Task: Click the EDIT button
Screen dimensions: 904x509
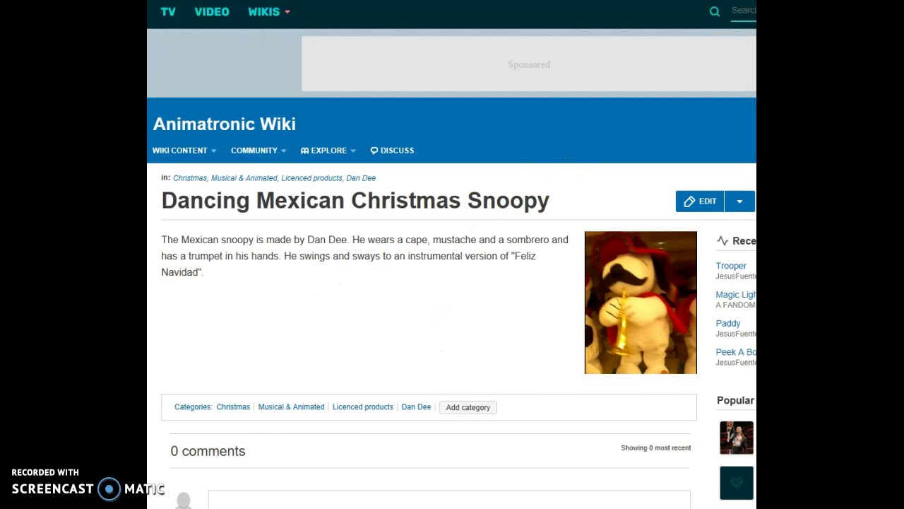Action: (x=700, y=201)
